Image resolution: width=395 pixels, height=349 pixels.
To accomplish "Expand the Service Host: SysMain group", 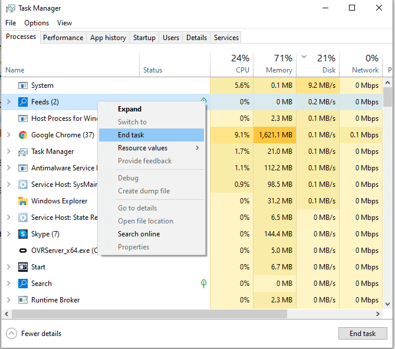I will [9, 185].
